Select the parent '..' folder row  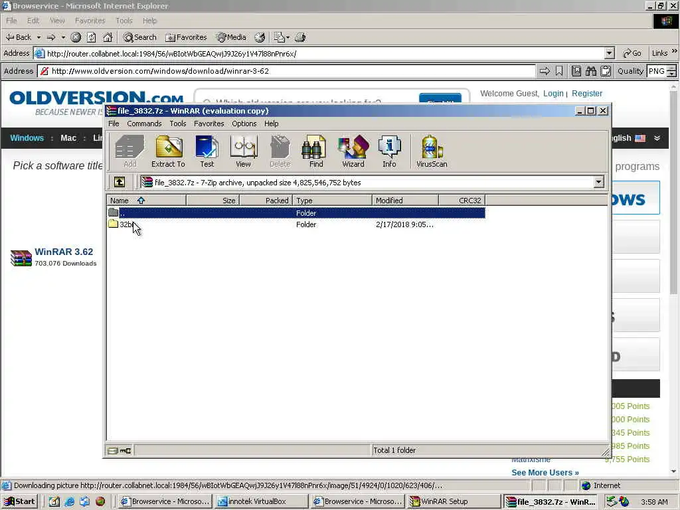tap(296, 213)
